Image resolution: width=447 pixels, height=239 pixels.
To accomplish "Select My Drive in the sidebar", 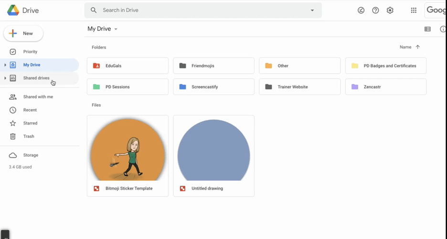I will [x=39, y=65].
